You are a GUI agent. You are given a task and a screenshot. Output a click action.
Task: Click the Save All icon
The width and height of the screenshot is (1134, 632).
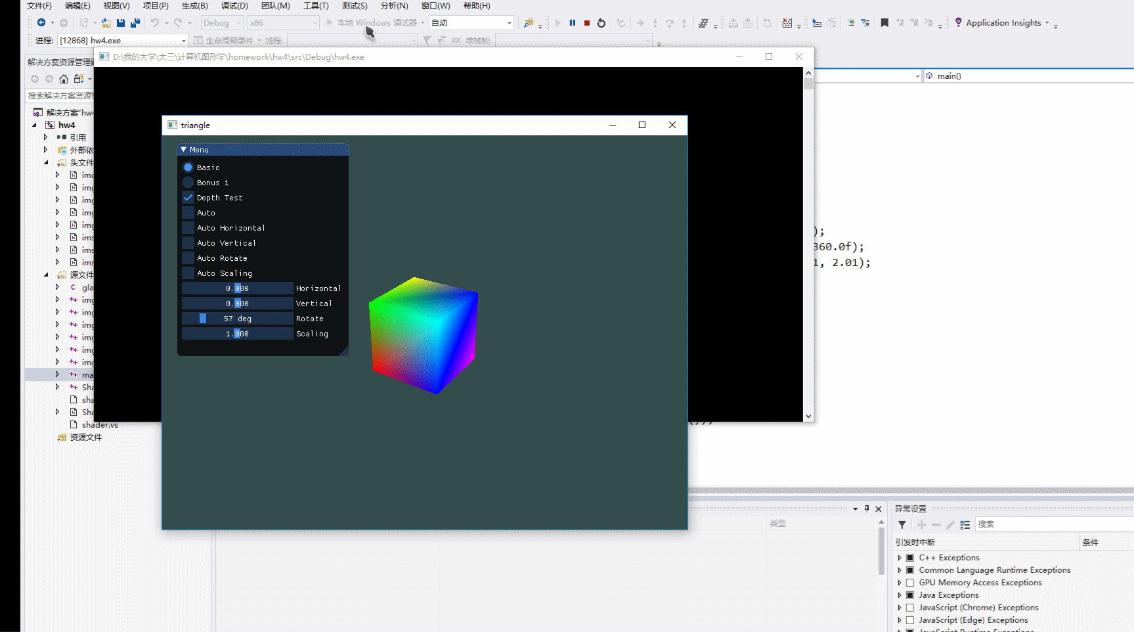pyautogui.click(x=135, y=23)
